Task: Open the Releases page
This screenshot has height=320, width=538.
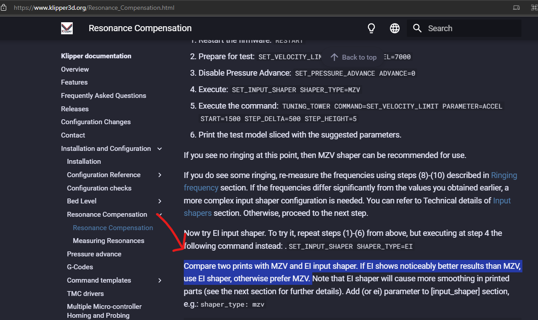Action: click(x=75, y=109)
